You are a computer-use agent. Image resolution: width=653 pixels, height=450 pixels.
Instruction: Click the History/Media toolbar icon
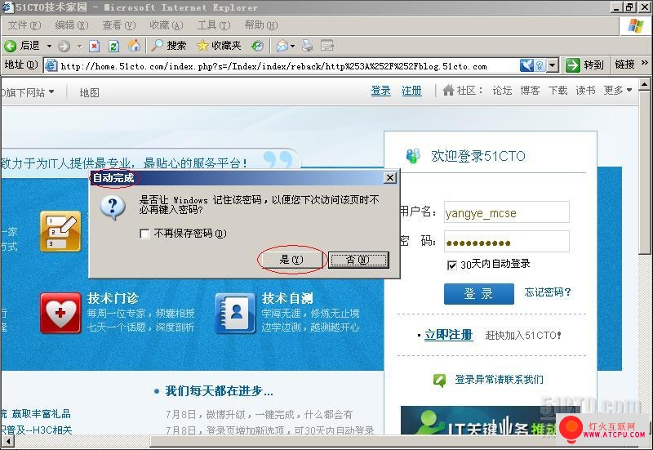pos(257,46)
